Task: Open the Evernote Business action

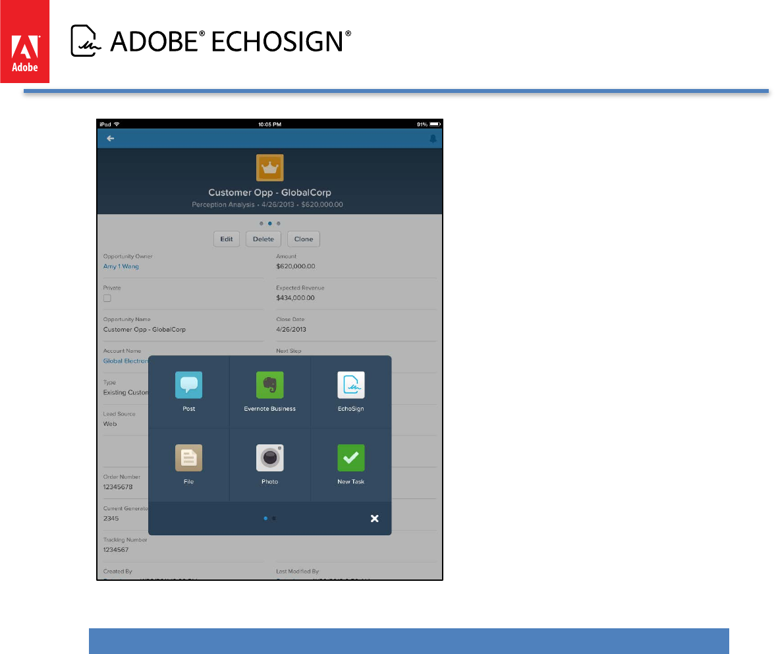Action: (269, 385)
